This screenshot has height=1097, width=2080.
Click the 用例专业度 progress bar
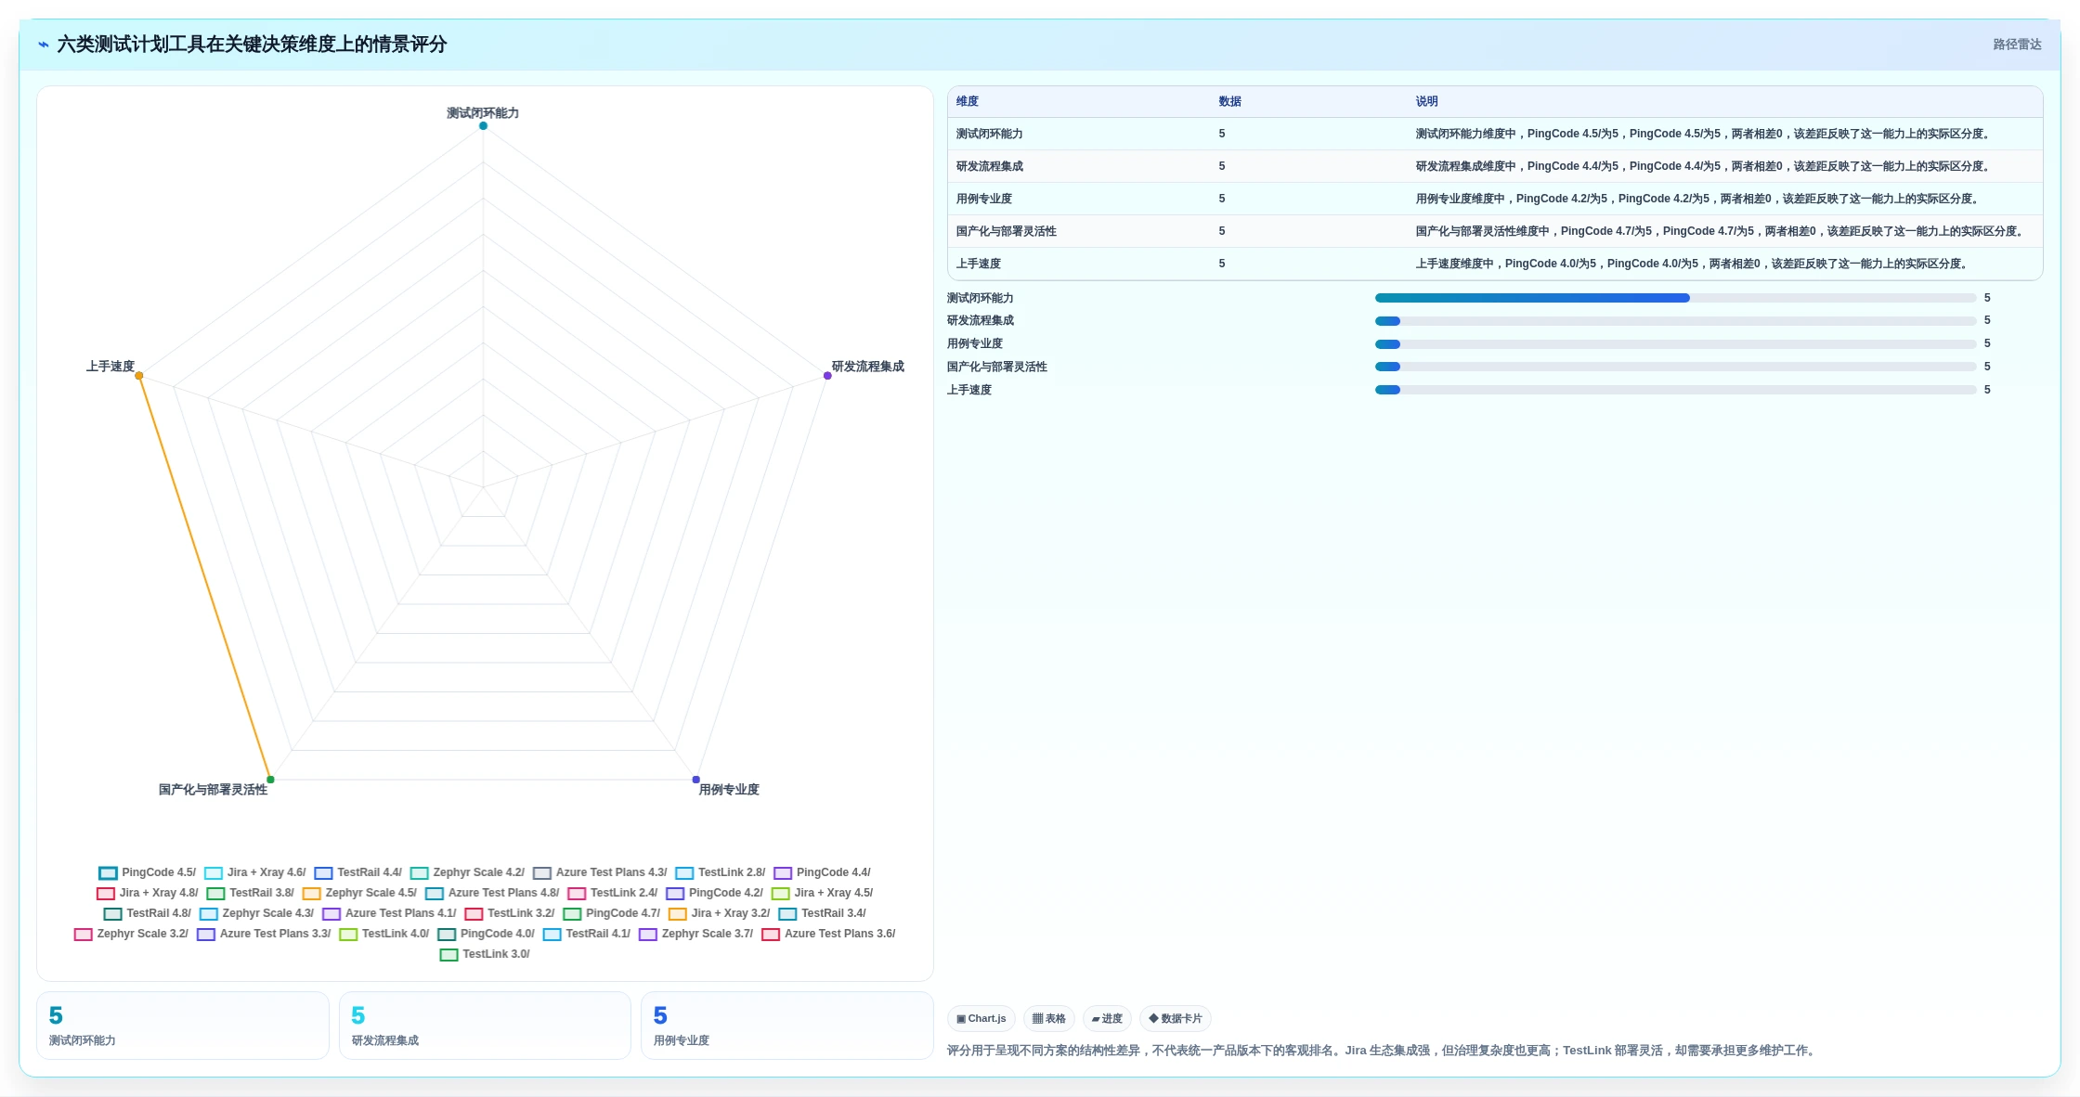click(x=1675, y=344)
